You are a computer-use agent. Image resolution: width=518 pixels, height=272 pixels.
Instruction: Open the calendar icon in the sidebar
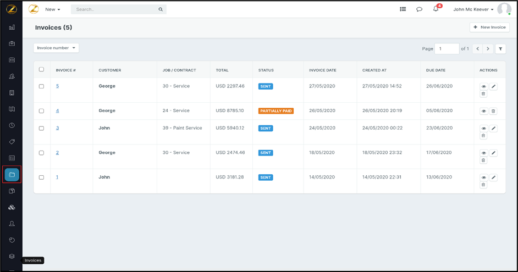[x=12, y=60]
